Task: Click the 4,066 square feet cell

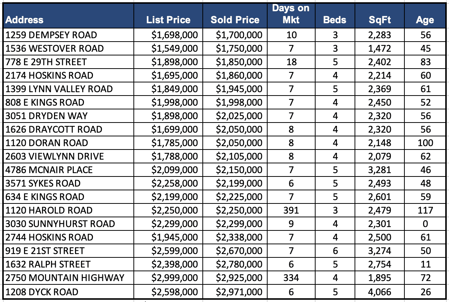Action: [380, 292]
